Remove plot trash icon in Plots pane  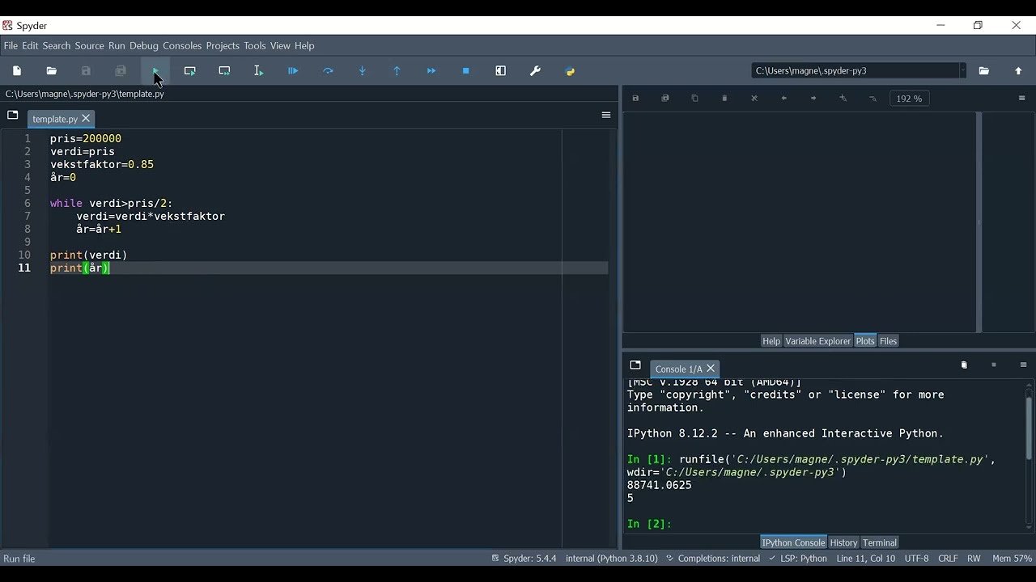[725, 99]
